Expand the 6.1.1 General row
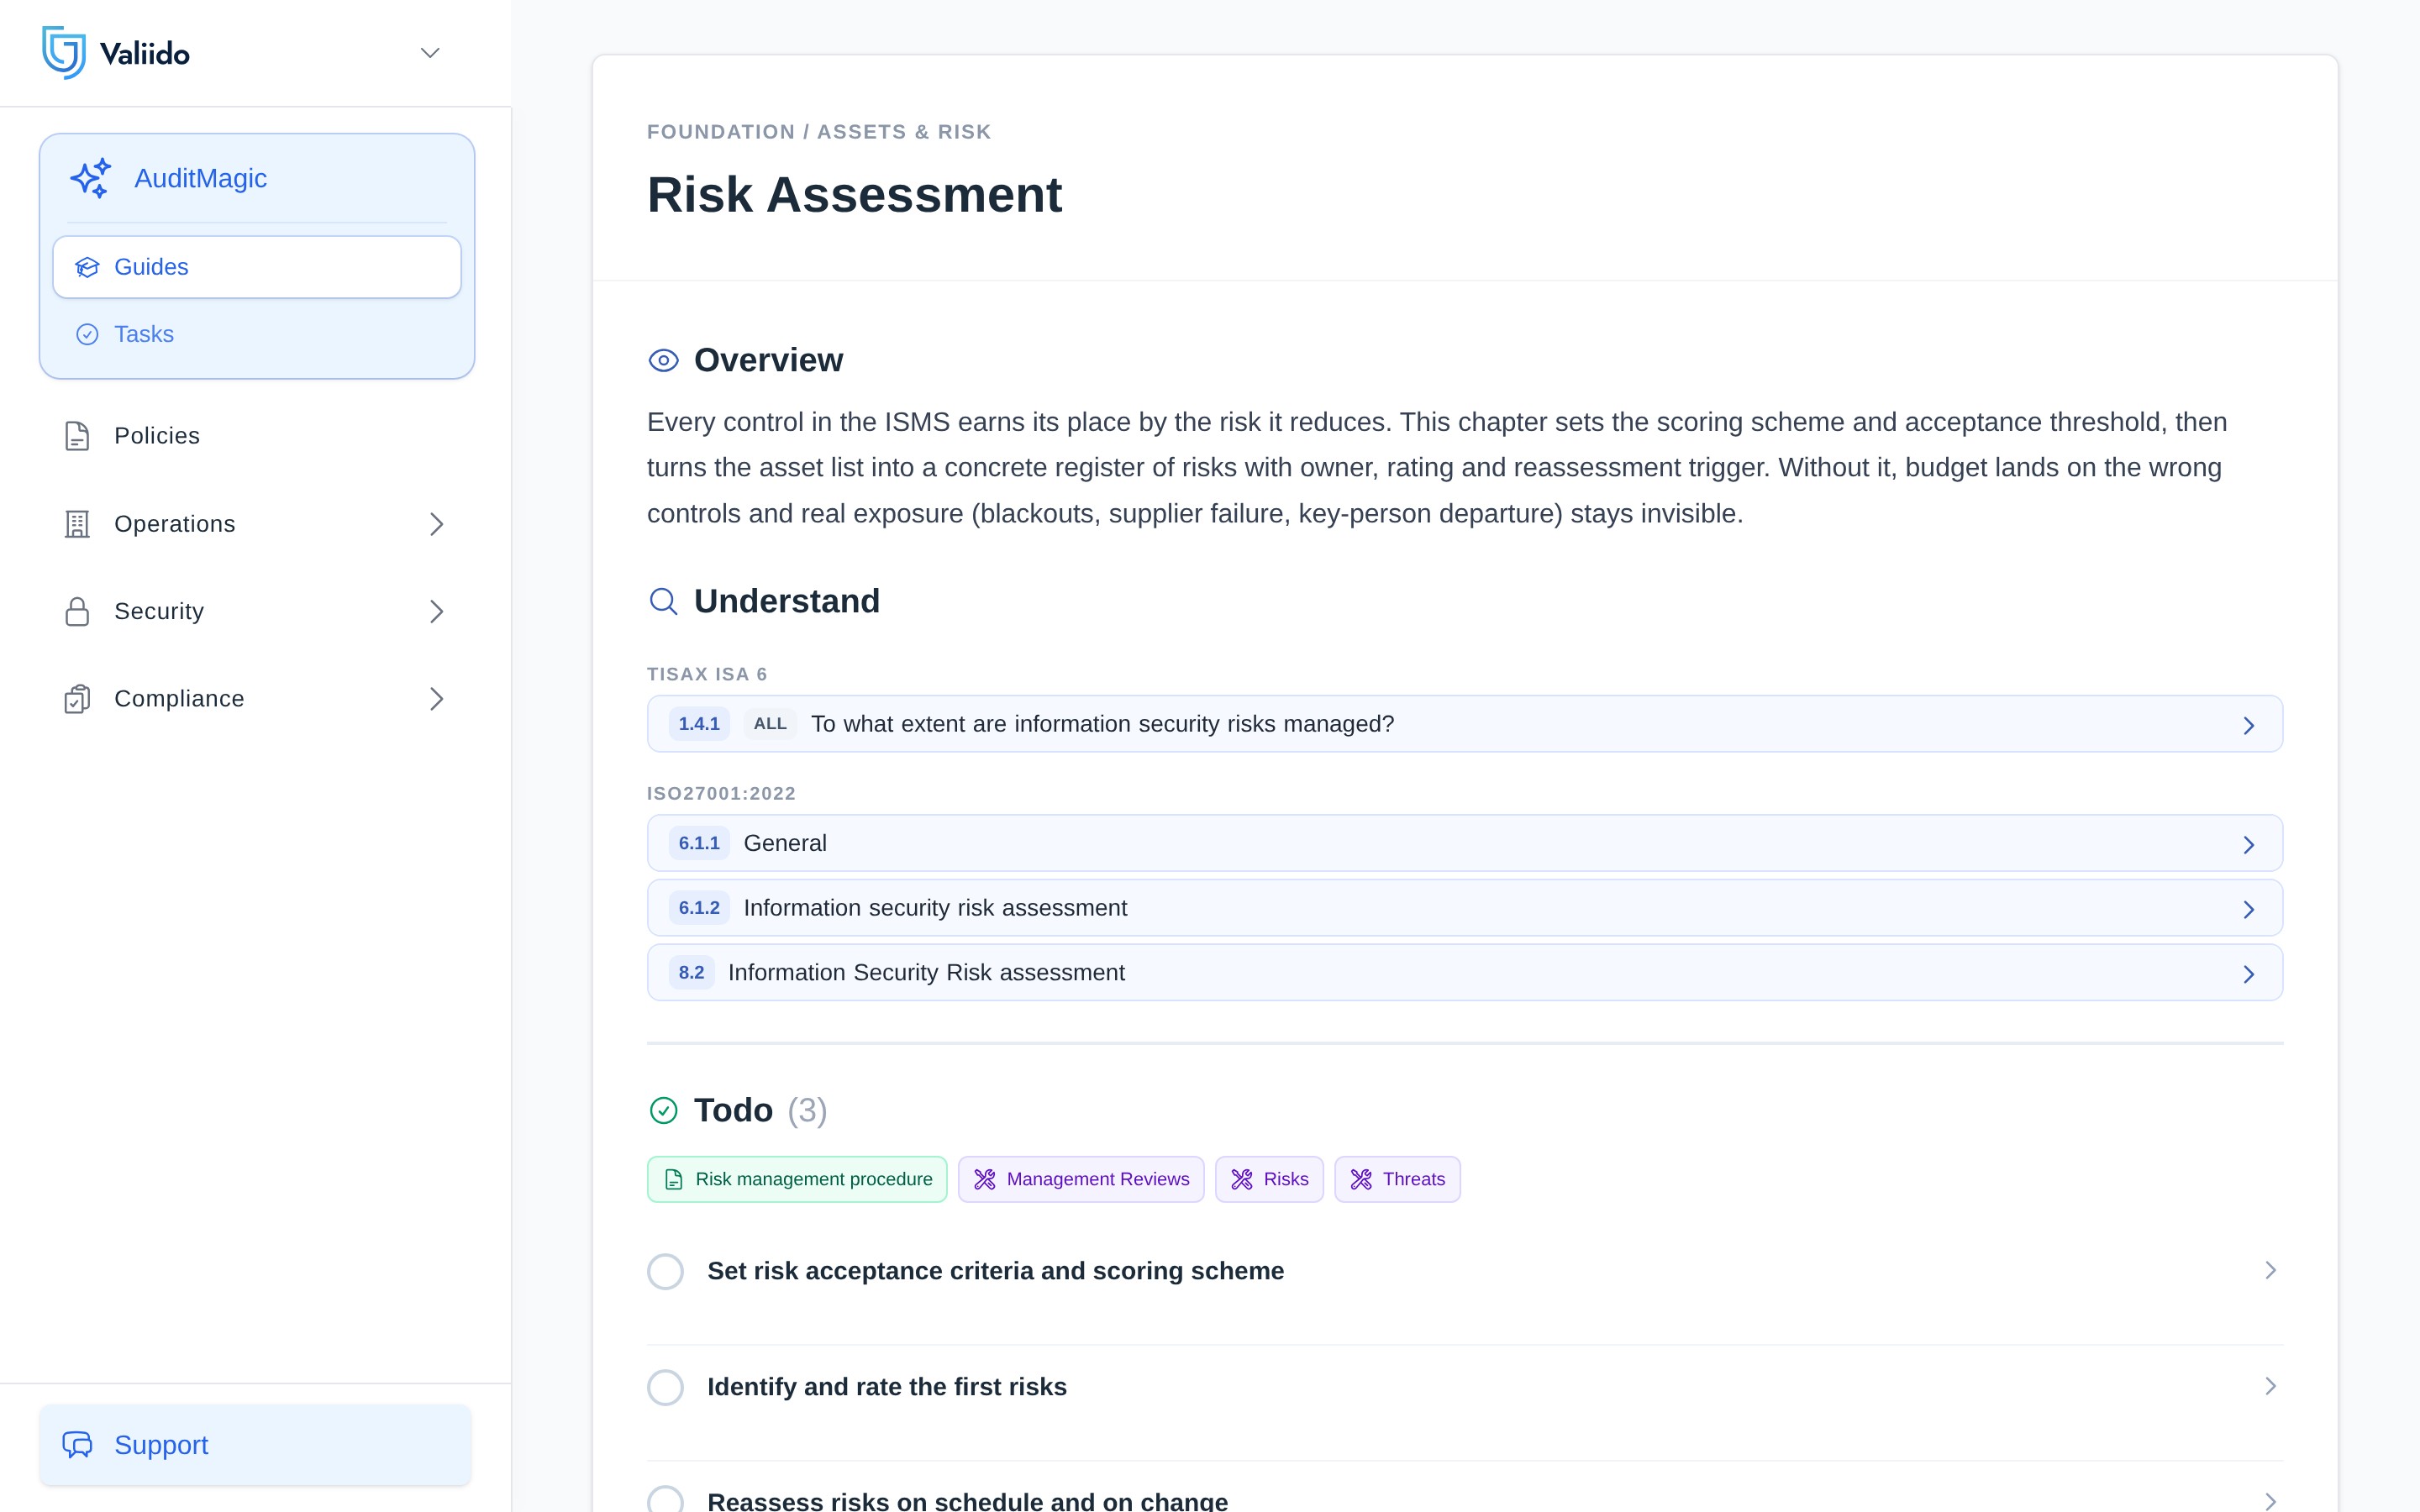 1464,843
